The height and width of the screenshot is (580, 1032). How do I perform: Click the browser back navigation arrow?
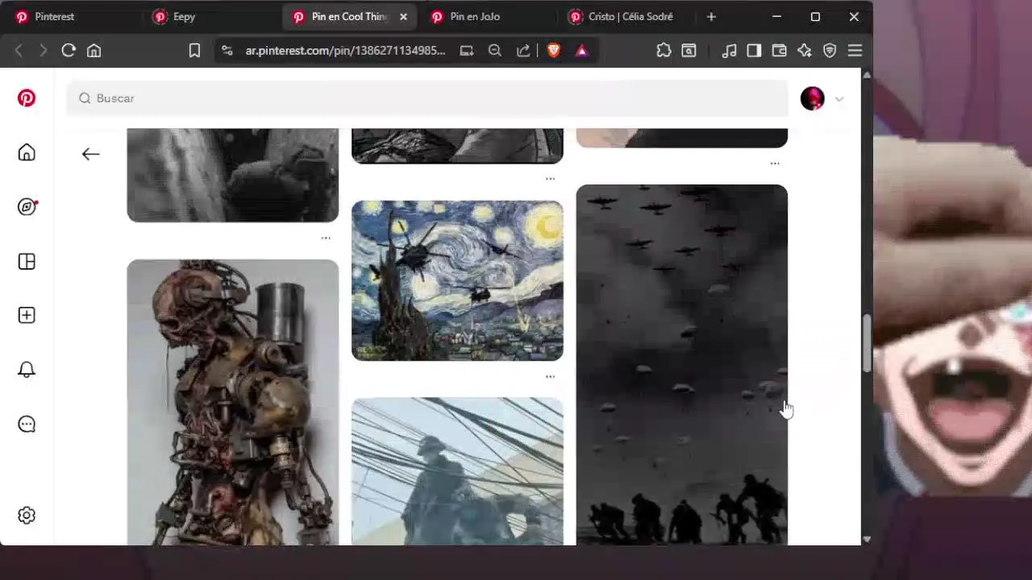click(x=19, y=50)
